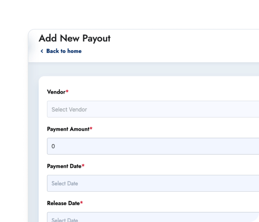Click the Vendor field label
The image size is (259, 222).
56,92
